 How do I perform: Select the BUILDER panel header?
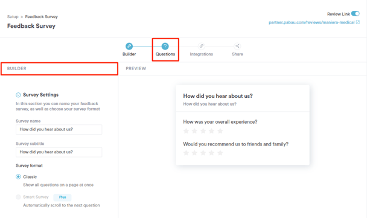click(x=59, y=69)
